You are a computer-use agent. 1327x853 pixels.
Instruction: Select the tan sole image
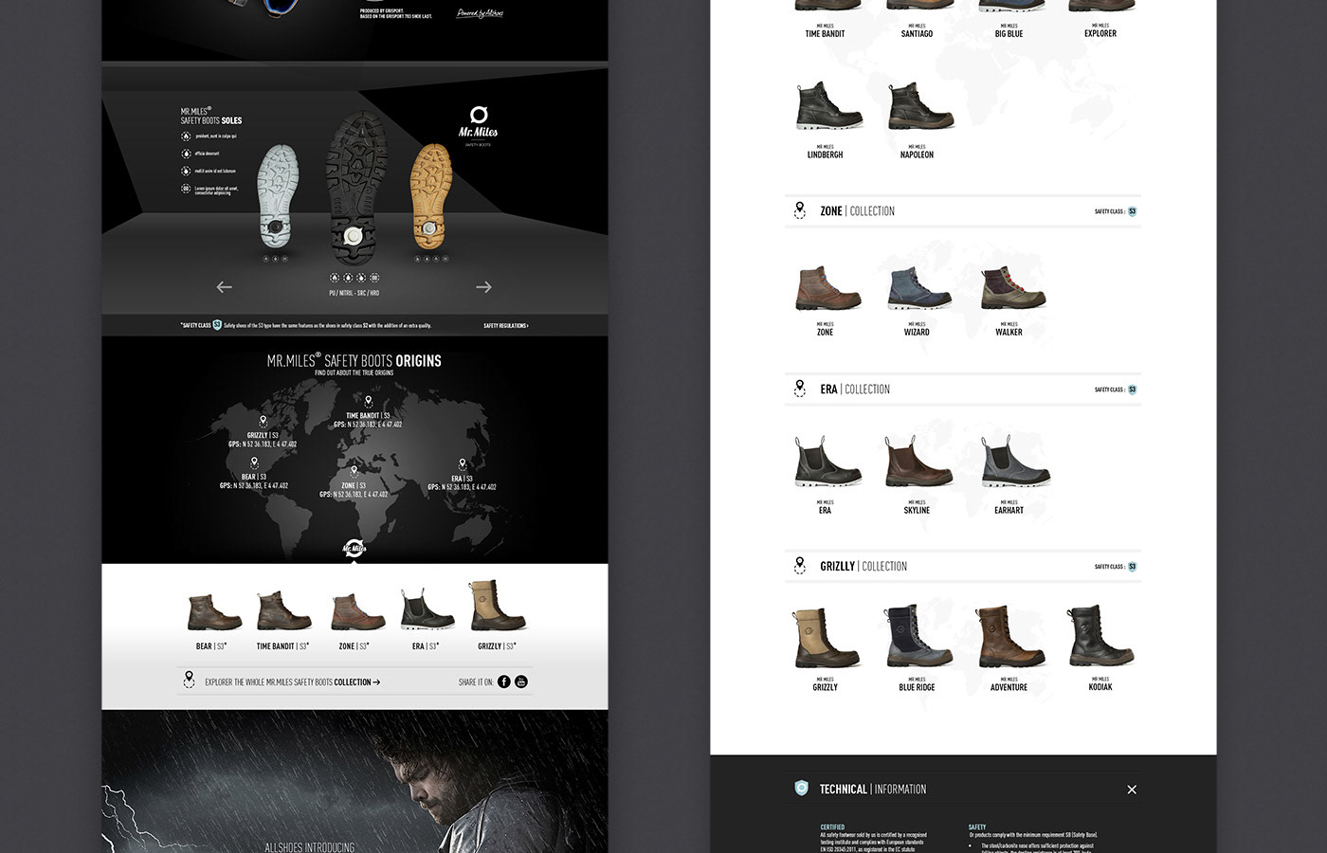point(431,195)
